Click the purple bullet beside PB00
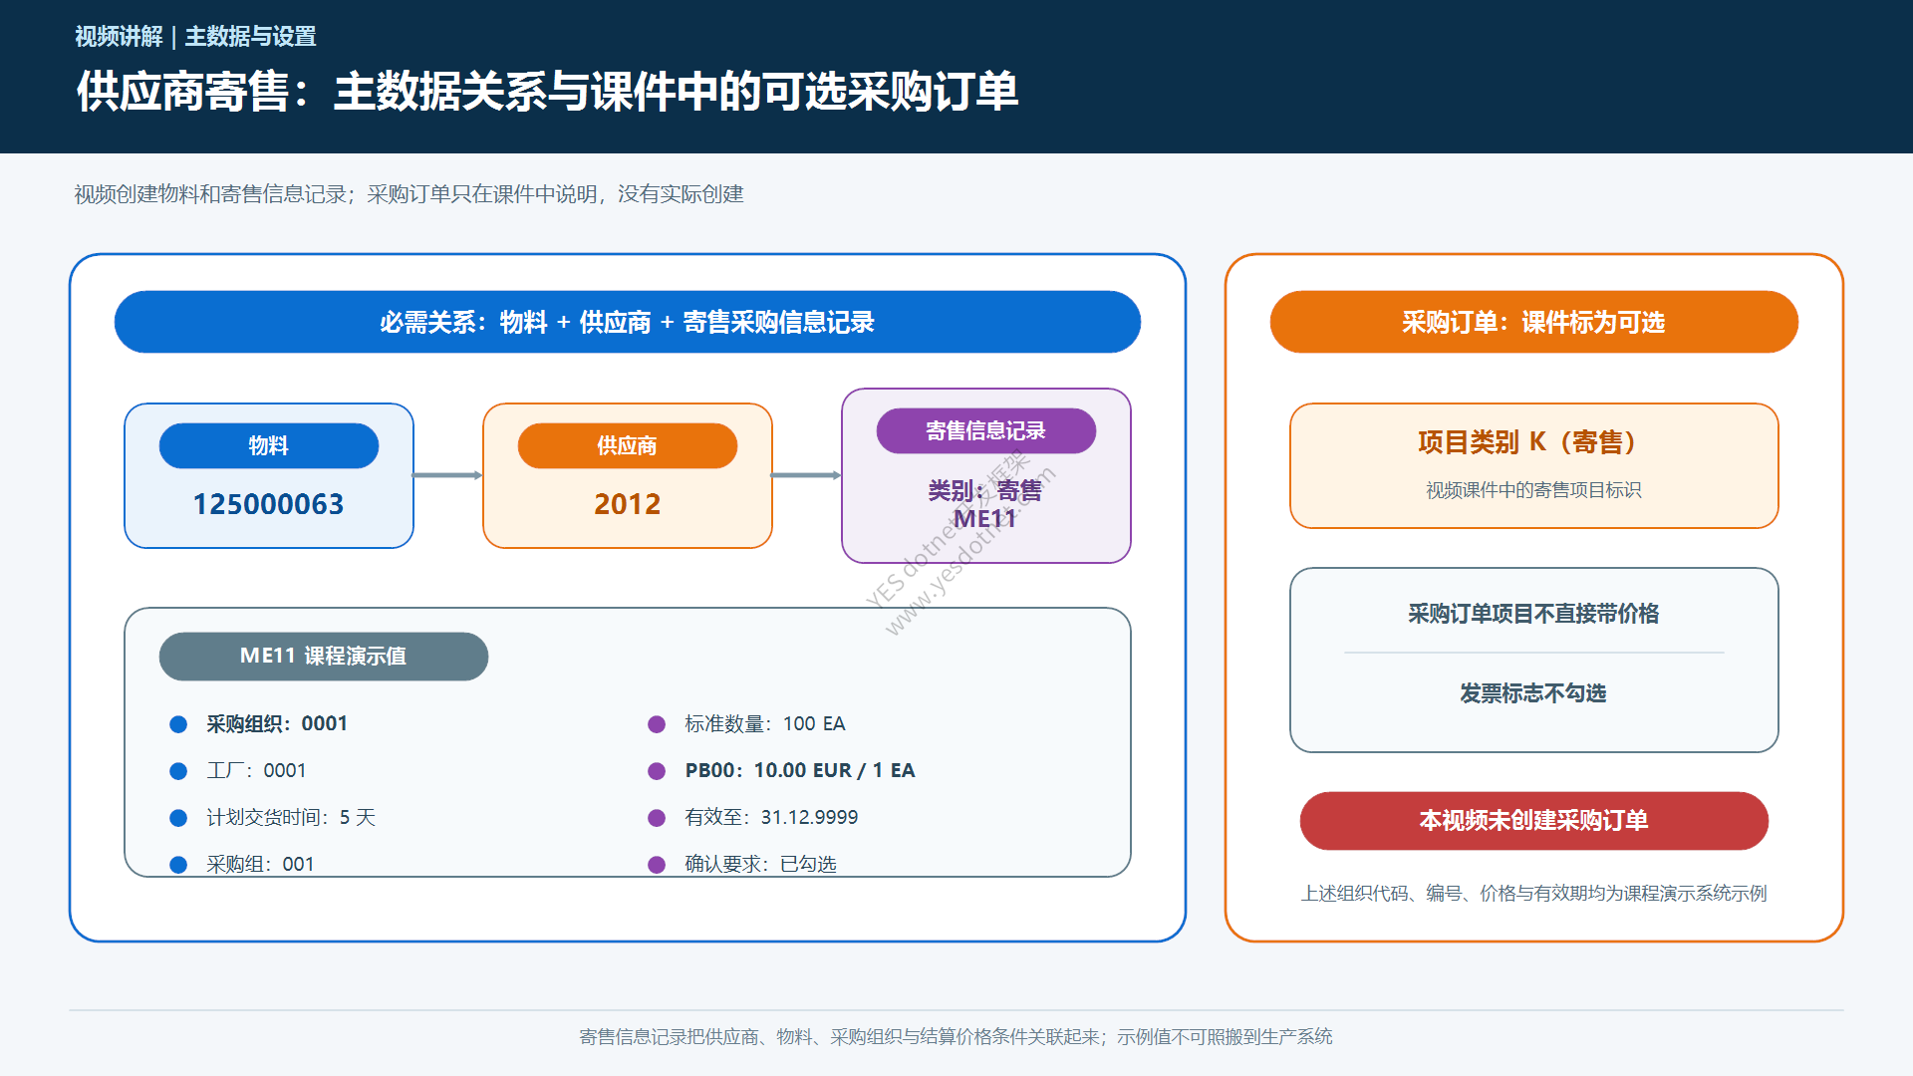 (657, 771)
